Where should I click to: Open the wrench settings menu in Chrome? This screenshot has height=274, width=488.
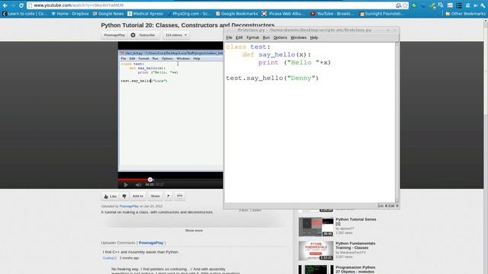[483, 5]
